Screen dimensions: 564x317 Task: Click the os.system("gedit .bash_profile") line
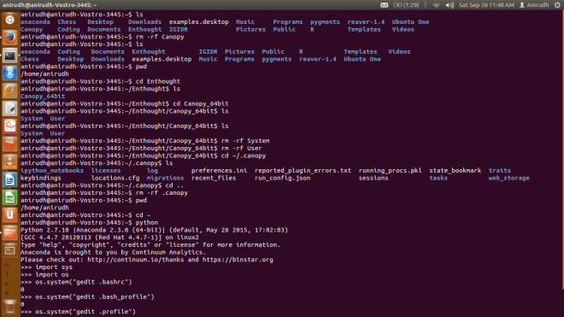(95, 296)
